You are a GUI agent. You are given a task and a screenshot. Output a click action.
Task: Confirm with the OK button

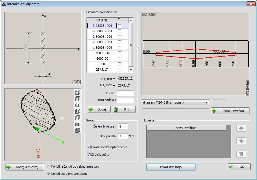point(239,167)
